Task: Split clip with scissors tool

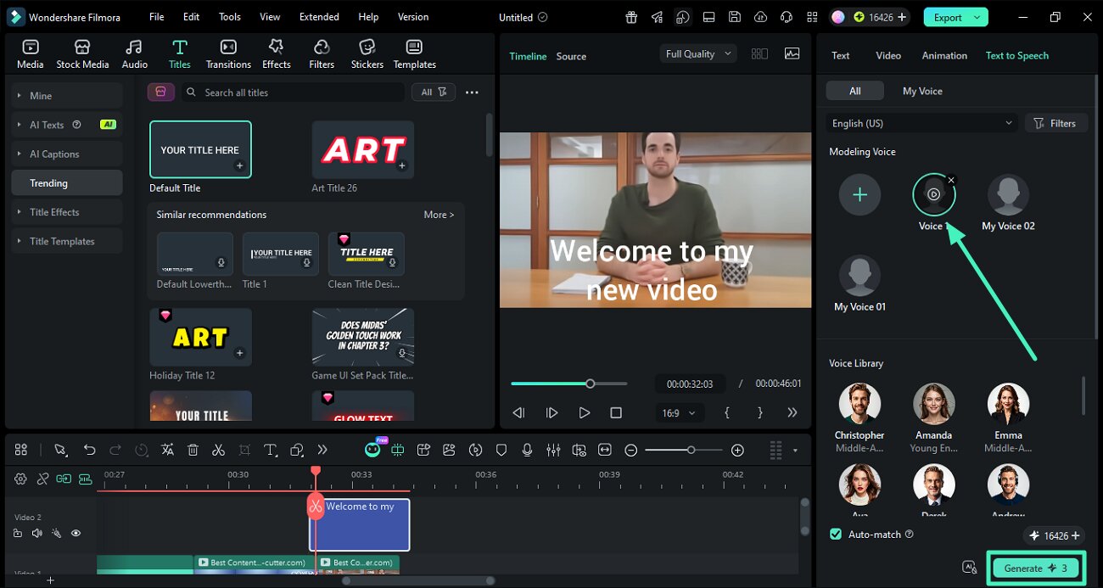Action: [218, 450]
